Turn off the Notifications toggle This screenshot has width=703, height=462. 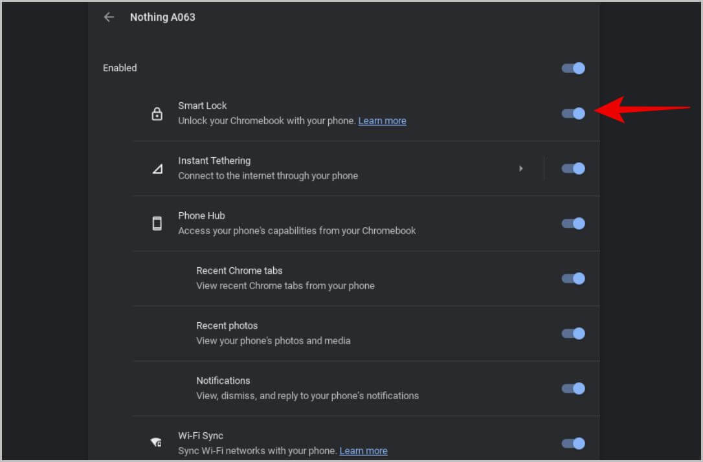click(x=573, y=388)
